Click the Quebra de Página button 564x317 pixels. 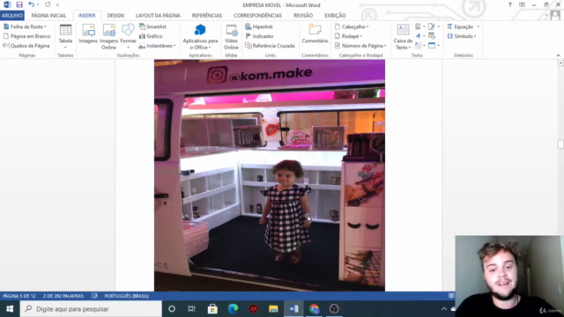(x=26, y=46)
